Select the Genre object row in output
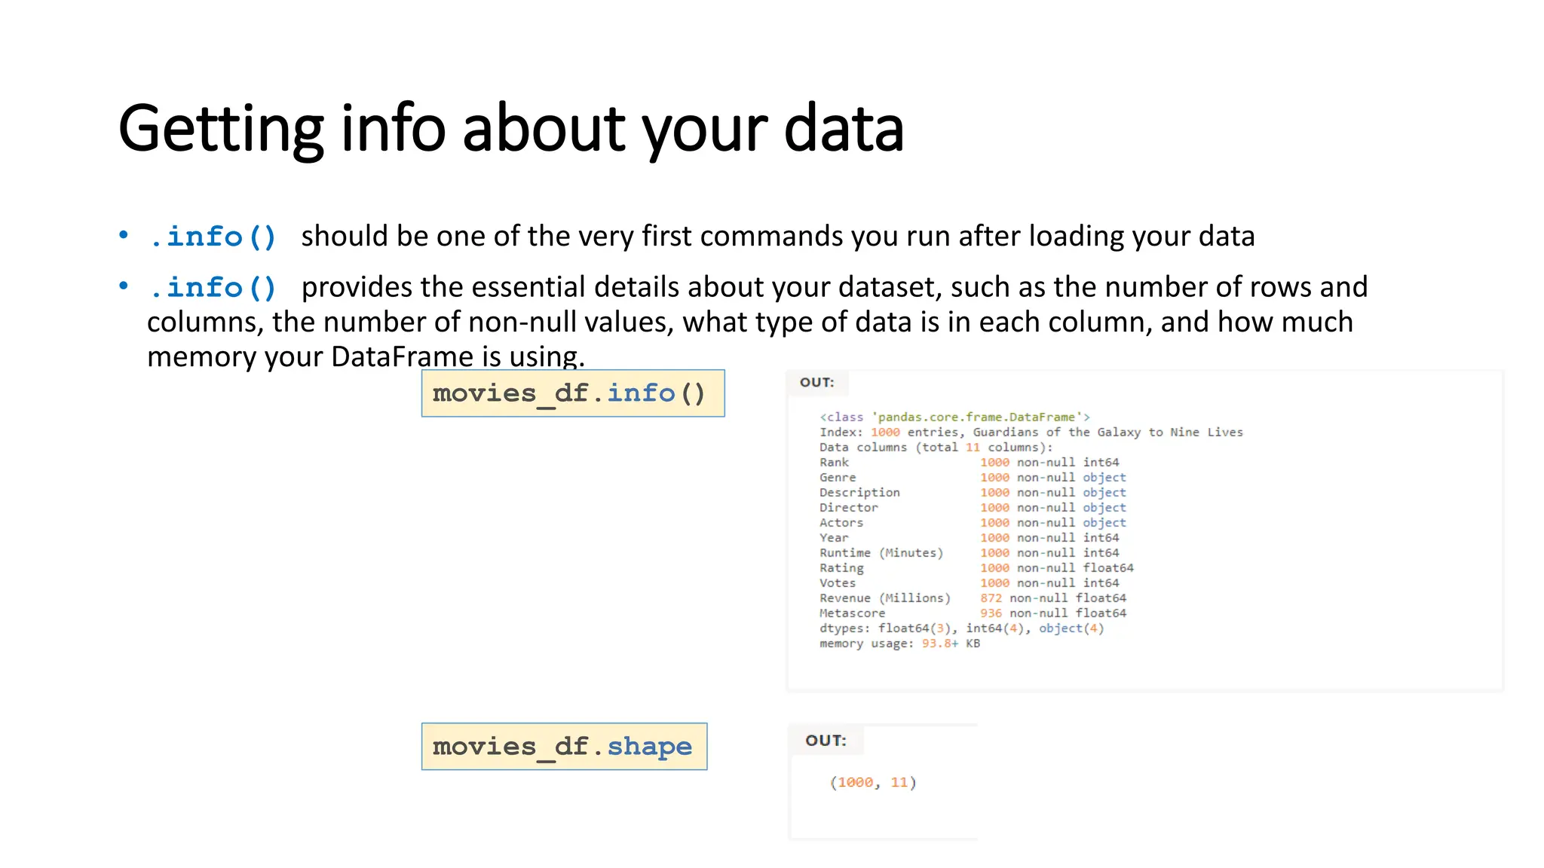1544x868 pixels. point(973,477)
